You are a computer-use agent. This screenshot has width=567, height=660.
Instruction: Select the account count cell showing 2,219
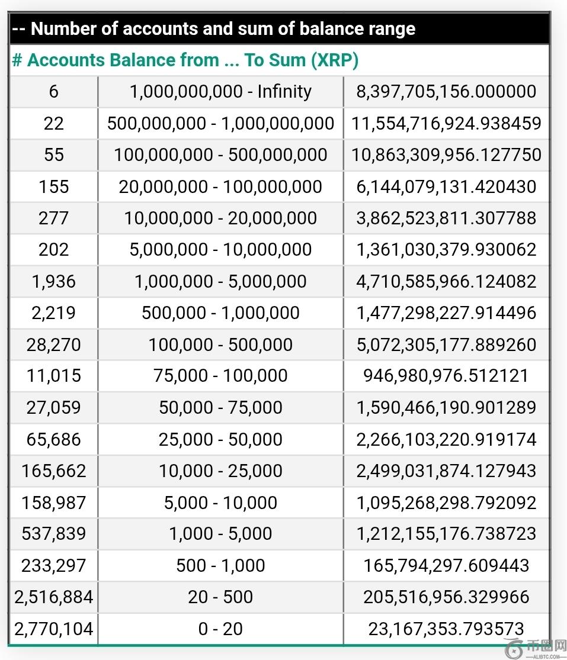click(54, 313)
